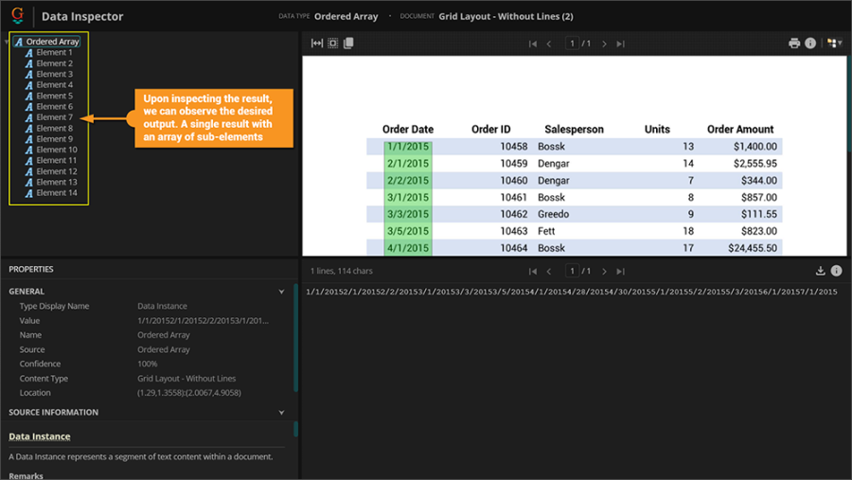
Task: Collapse the General properties section
Action: (x=281, y=292)
